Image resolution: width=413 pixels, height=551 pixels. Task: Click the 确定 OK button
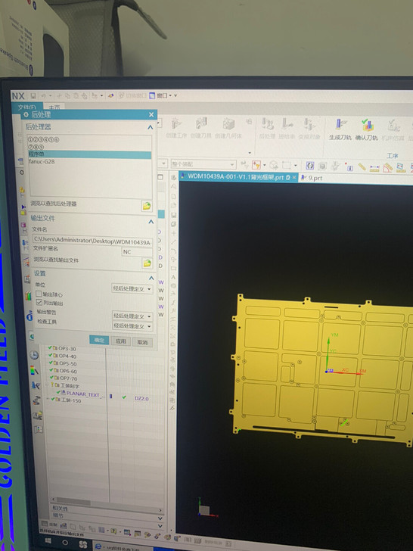tap(99, 340)
